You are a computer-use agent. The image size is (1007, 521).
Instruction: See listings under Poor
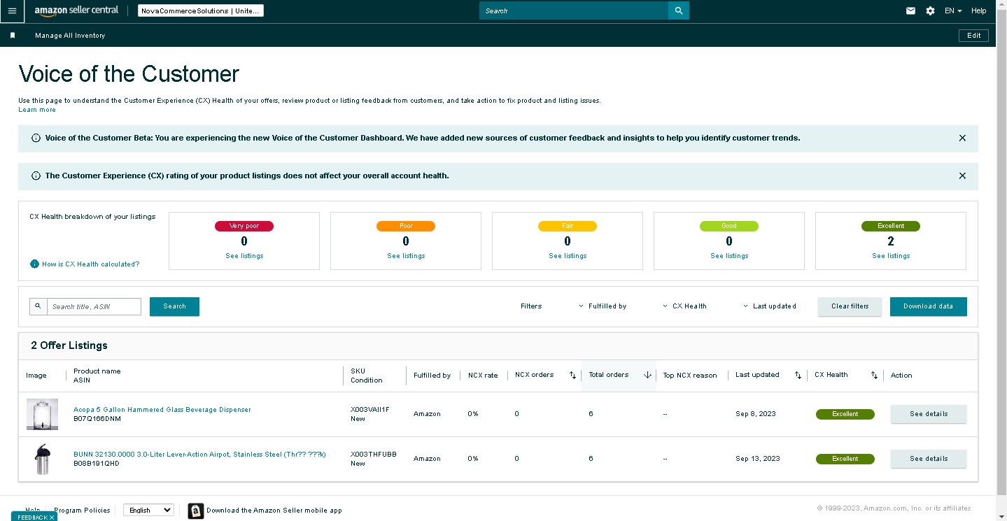[406, 256]
